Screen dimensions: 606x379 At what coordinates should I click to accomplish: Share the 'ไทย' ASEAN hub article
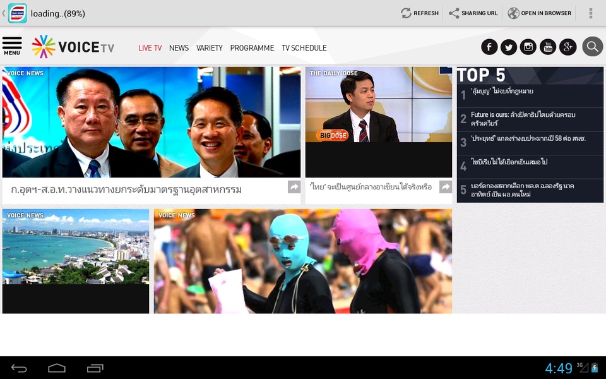446,187
